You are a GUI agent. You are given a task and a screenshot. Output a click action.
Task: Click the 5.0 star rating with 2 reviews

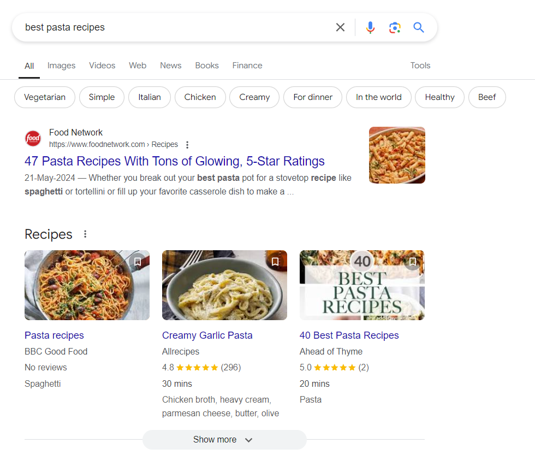pos(334,368)
